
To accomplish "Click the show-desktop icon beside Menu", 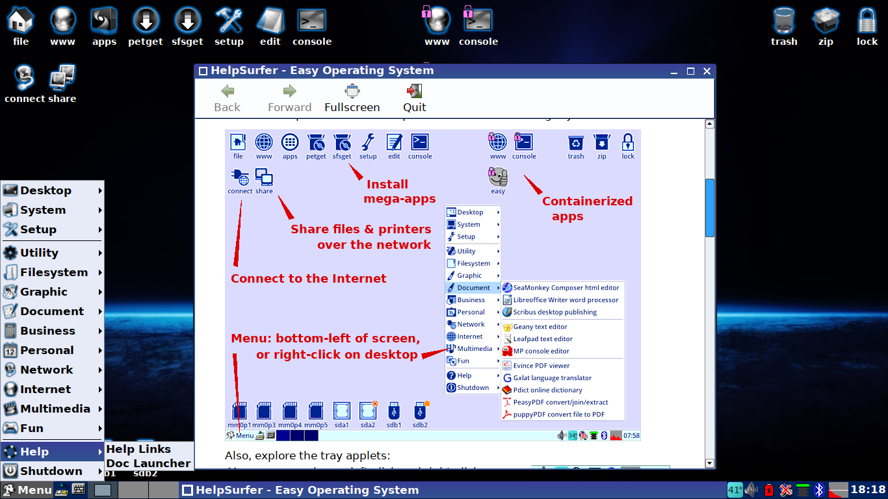I will click(62, 490).
